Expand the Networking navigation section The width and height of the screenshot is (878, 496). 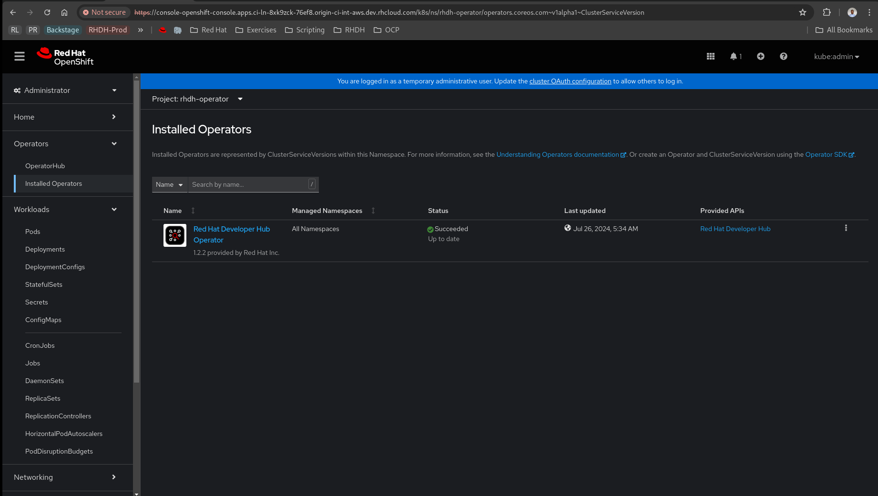[66, 477]
